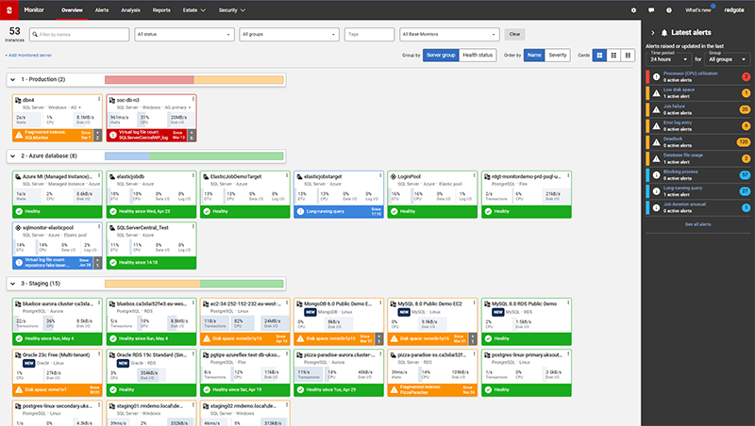755x426 pixels.
Task: Click the sqlmonitor-elasticpool icon
Action: (18, 227)
